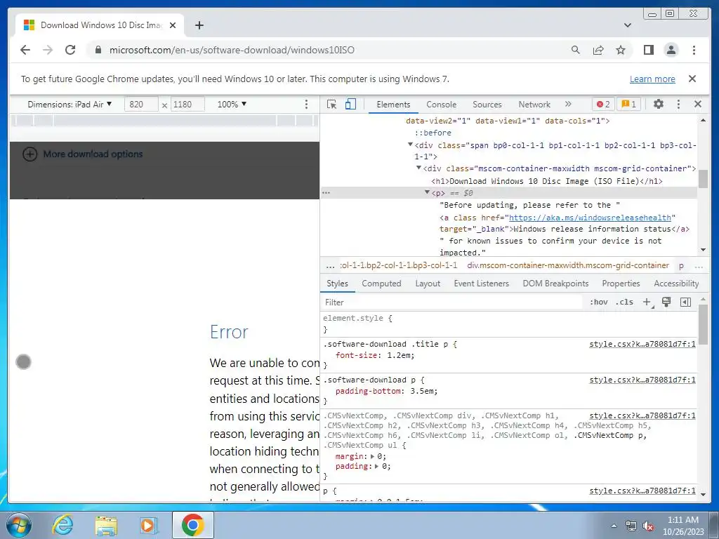Open style.csx link for padding-bottom rule

click(x=642, y=380)
